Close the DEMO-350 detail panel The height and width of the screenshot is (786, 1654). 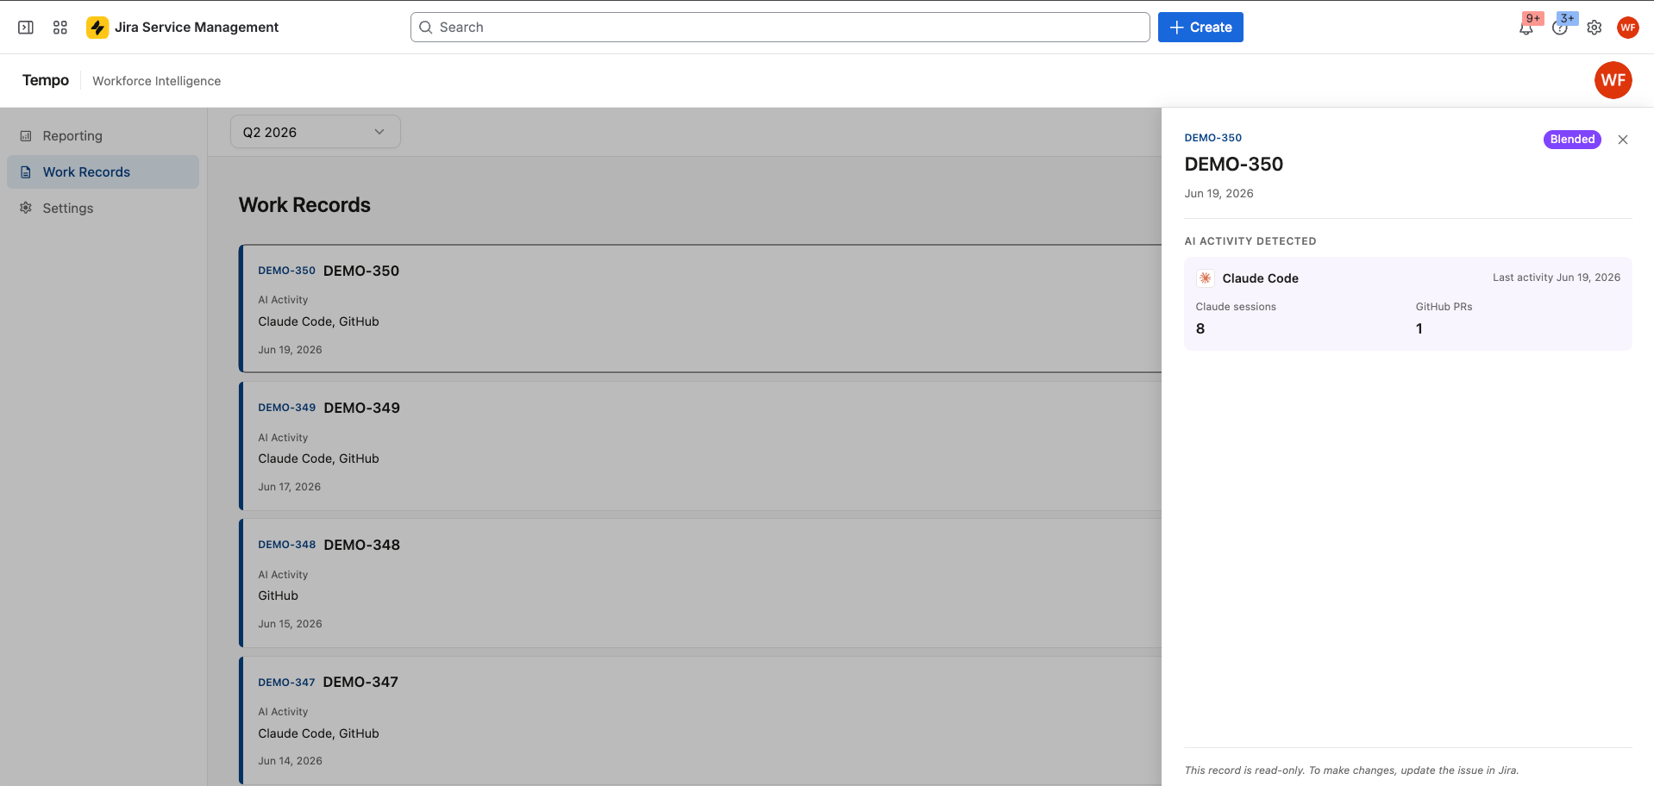point(1623,140)
